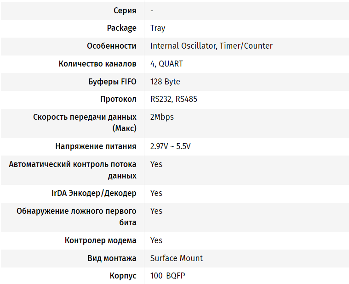Click the "Напряжение питания" label
Viewport: 349px width, 284px height.
pyautogui.click(x=96, y=146)
